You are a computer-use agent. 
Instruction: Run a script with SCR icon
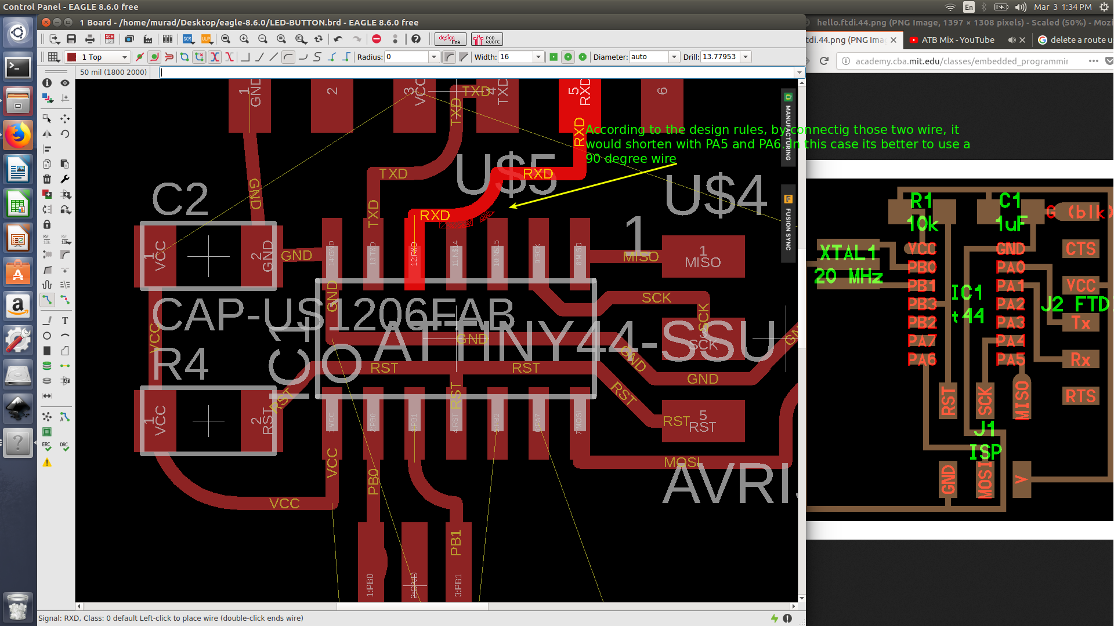click(187, 39)
